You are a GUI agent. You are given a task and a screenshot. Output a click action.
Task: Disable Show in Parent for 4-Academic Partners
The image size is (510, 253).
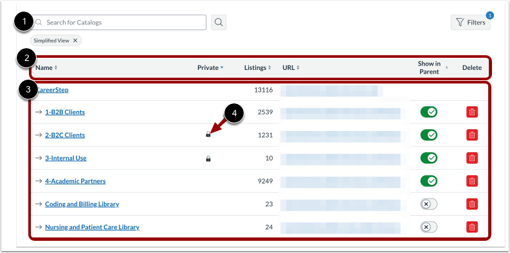tap(429, 181)
